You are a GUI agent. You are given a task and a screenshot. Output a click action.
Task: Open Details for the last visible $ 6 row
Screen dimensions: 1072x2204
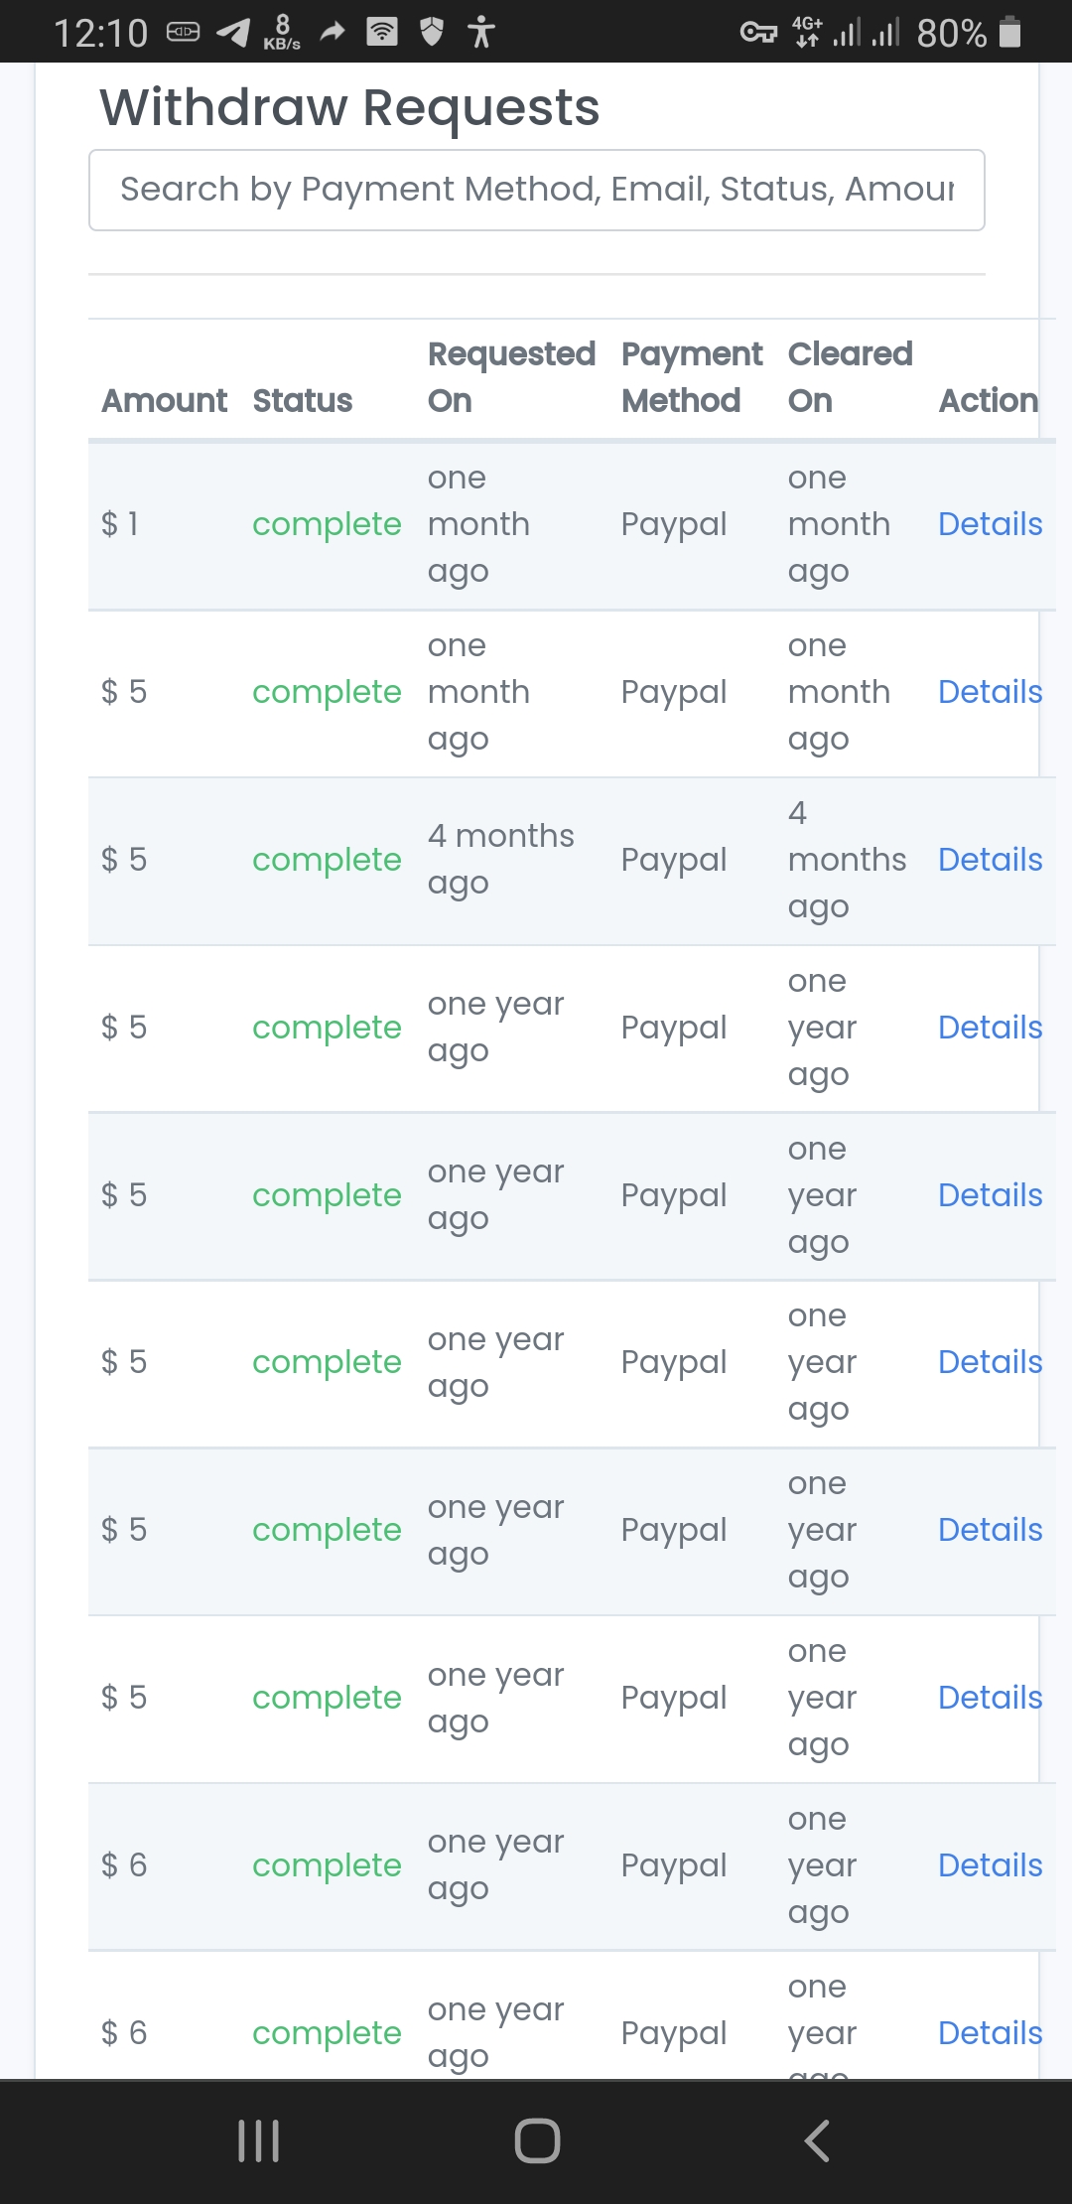point(990,2033)
